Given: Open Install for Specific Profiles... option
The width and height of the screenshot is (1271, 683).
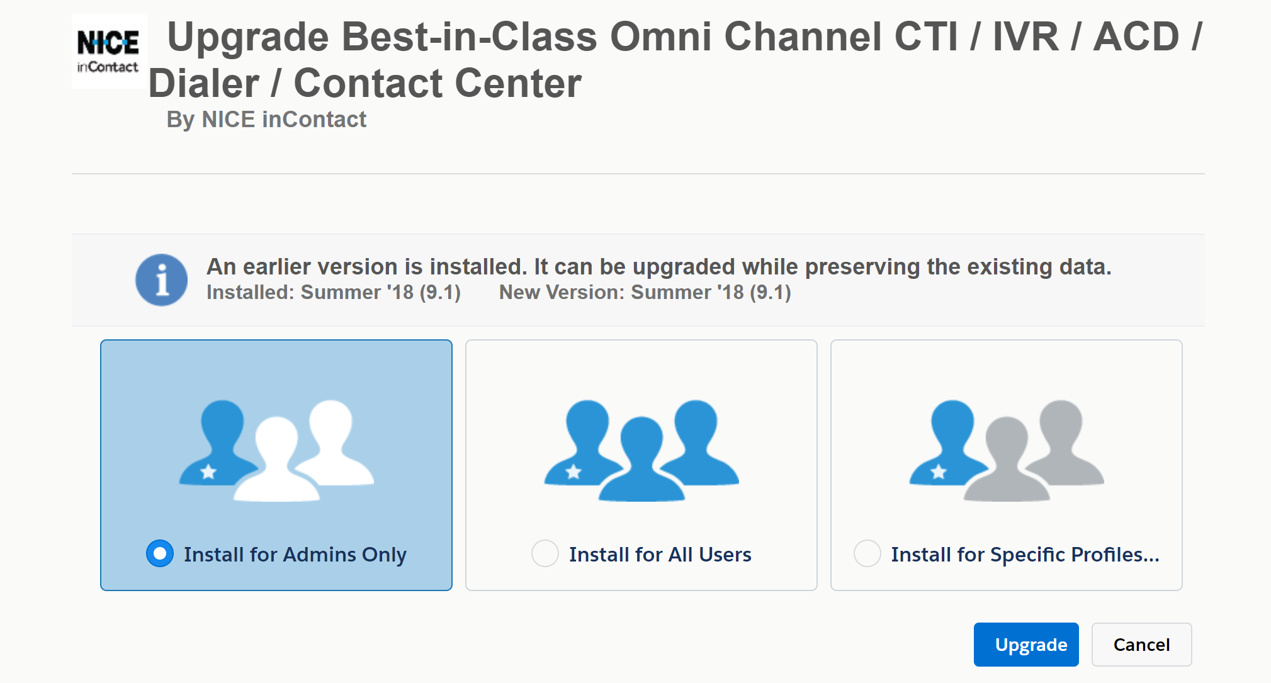Looking at the screenshot, I should point(1025,555).
